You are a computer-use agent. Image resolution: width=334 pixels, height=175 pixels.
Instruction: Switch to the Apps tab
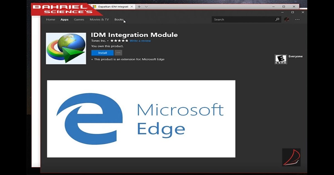point(64,19)
